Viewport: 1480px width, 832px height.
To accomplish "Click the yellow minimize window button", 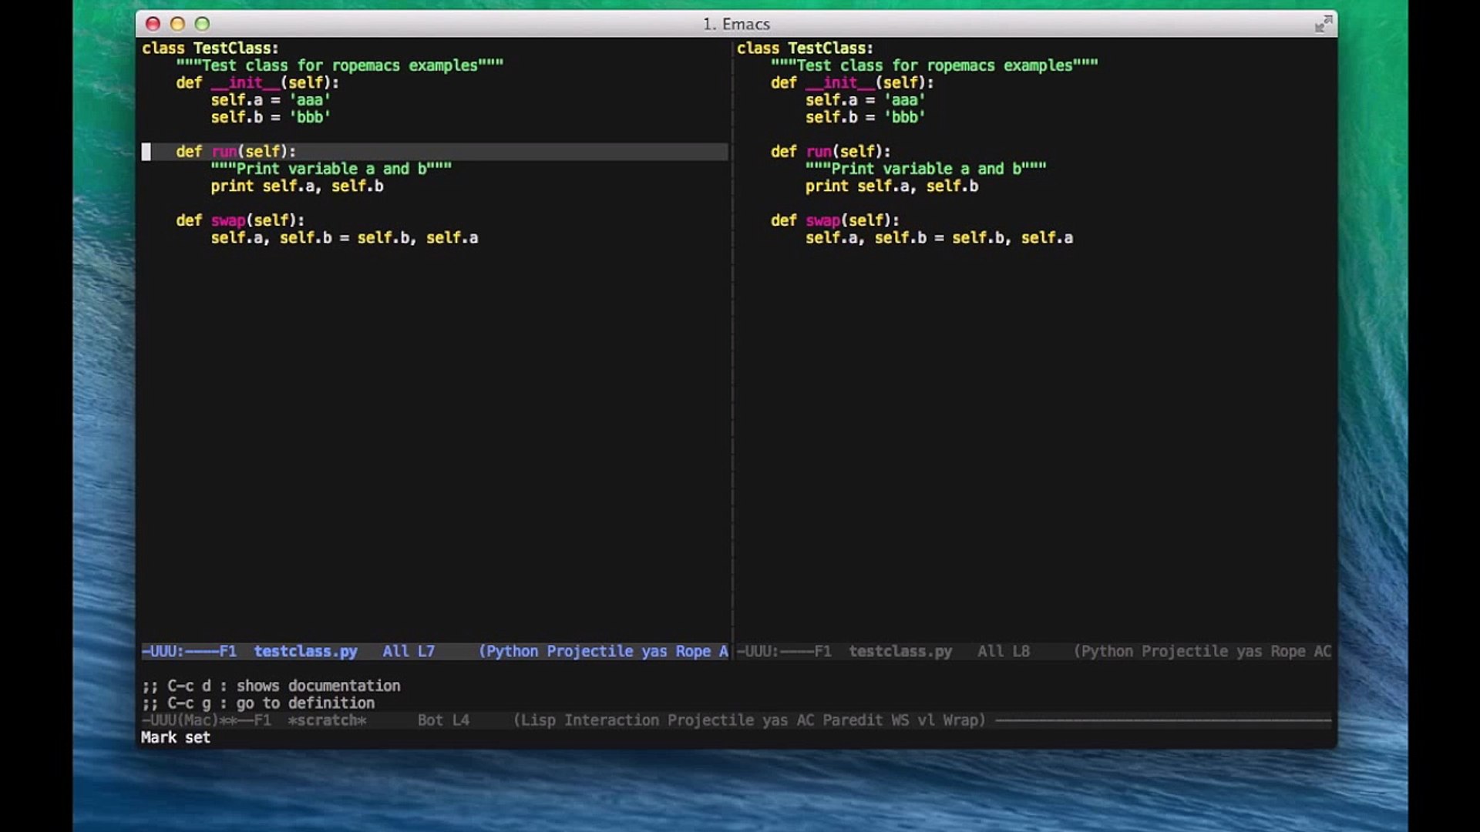I will point(177,24).
